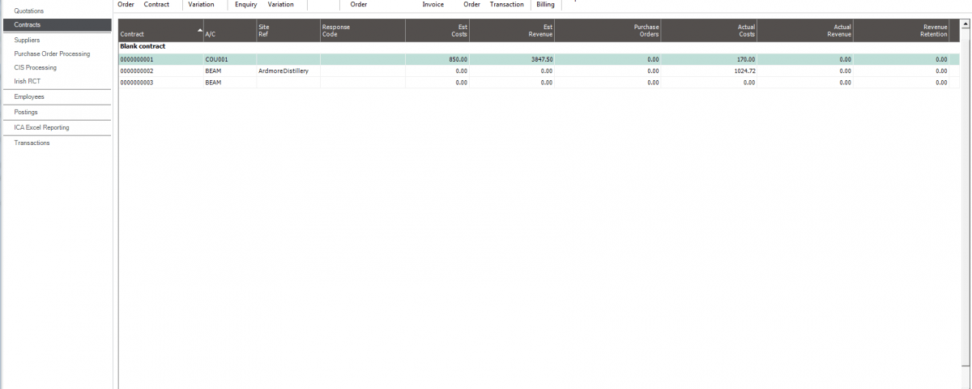The width and height of the screenshot is (972, 389).
Task: Select the Blank contract group row
Action: click(539, 47)
